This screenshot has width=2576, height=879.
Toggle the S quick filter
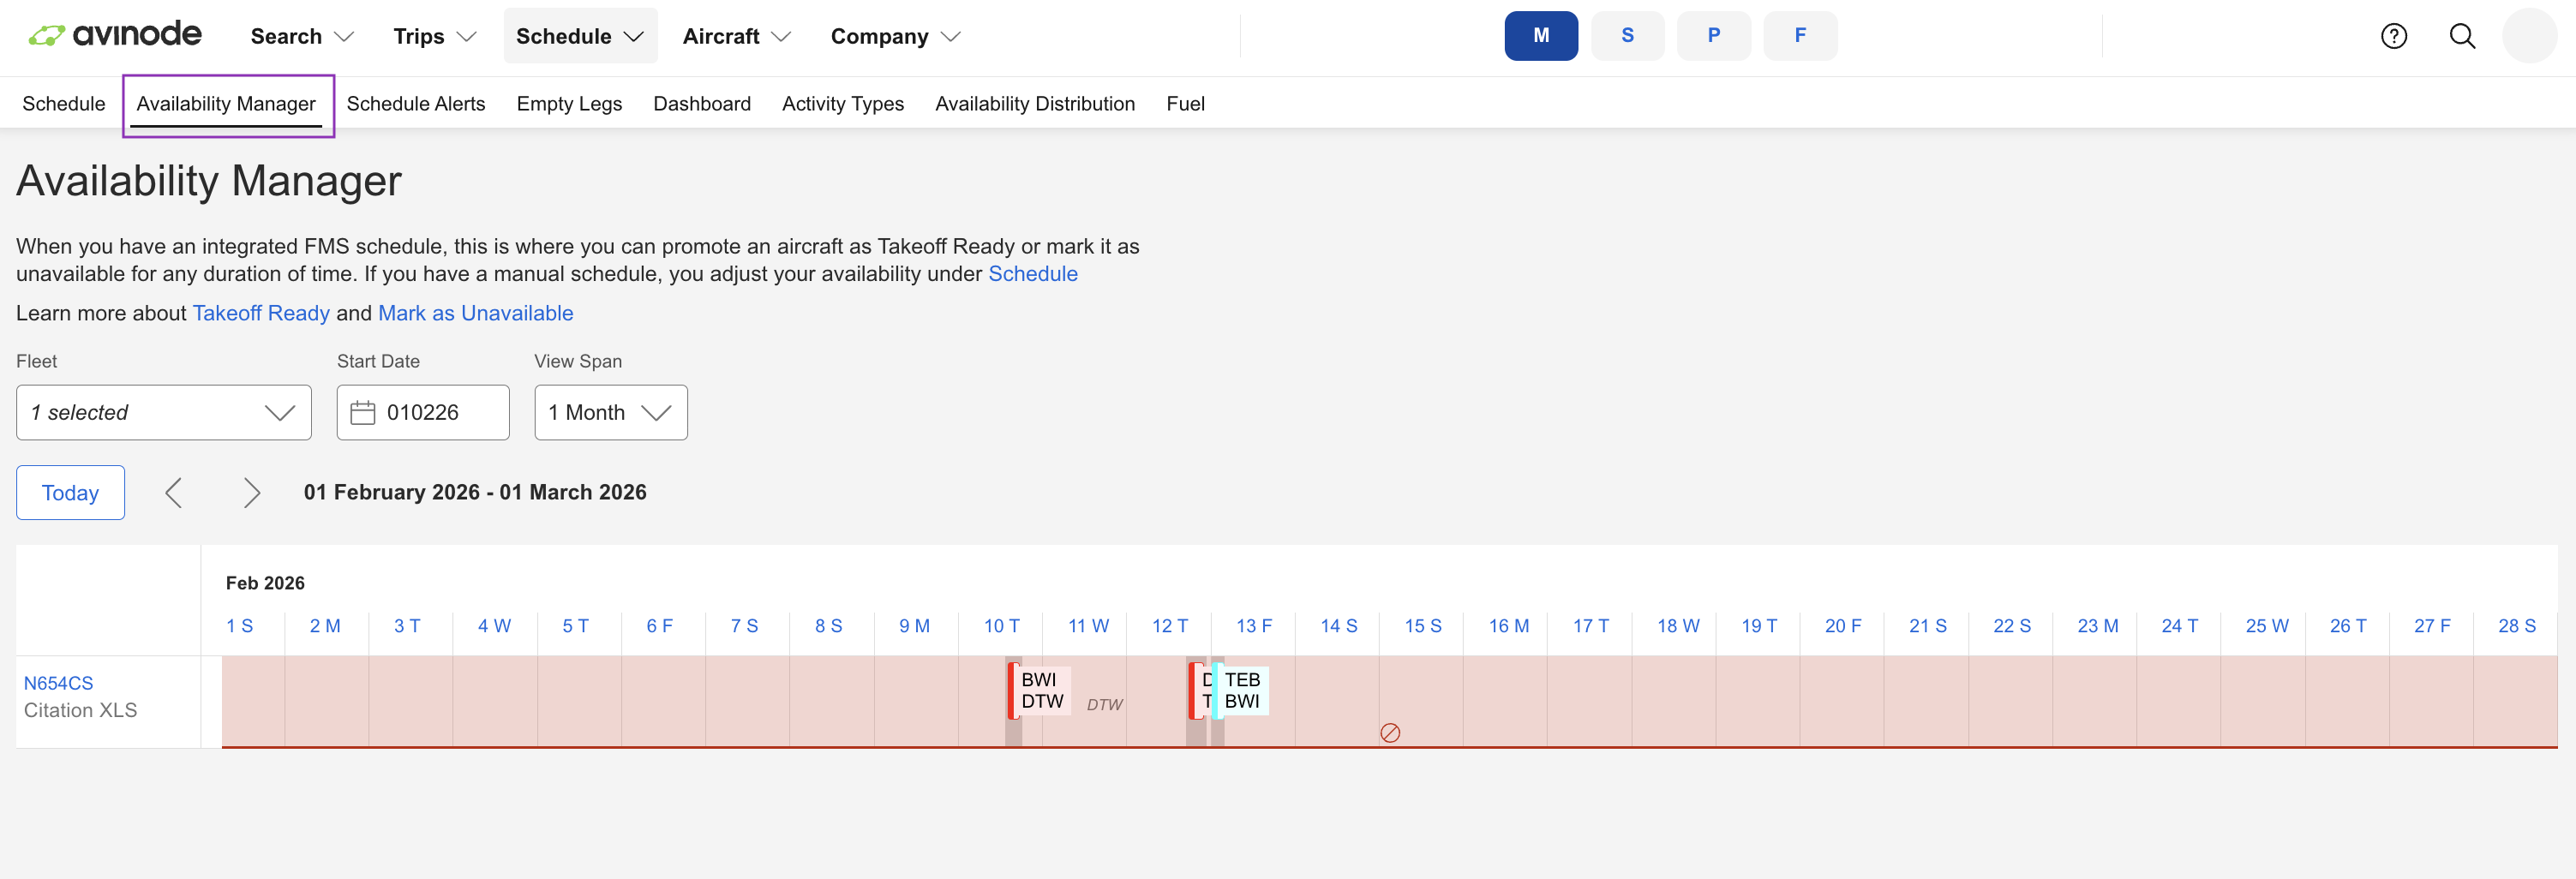click(x=1628, y=35)
